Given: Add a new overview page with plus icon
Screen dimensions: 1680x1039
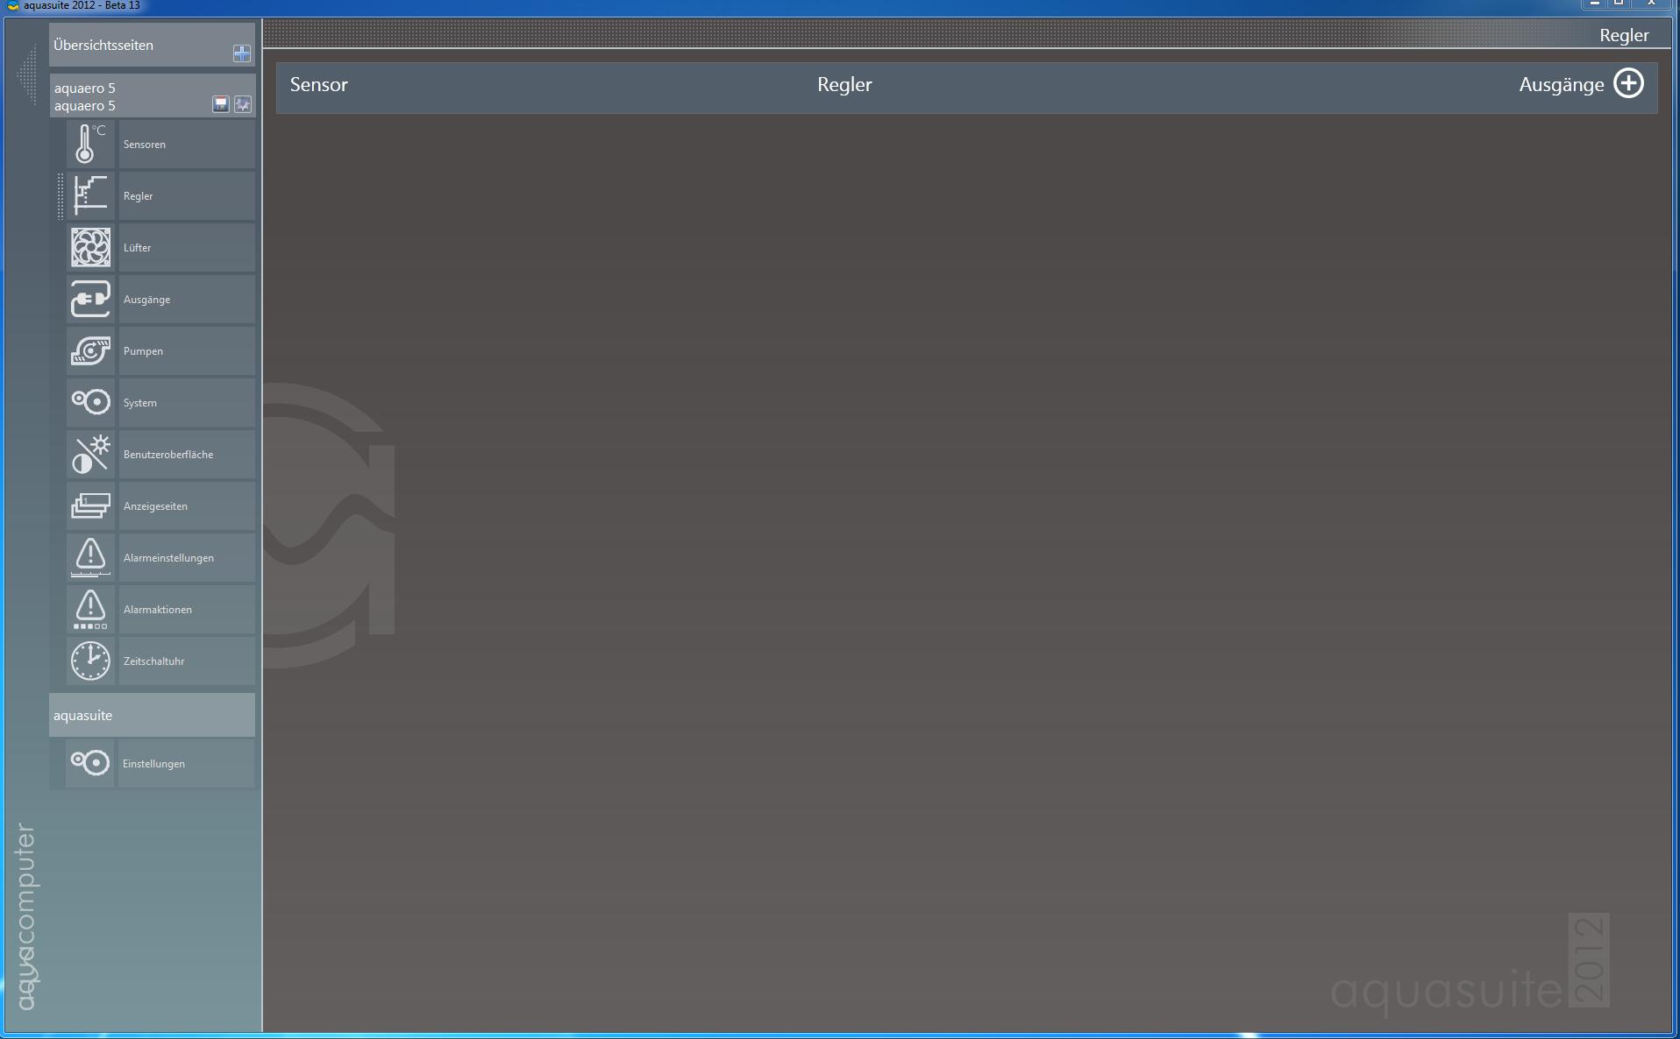Looking at the screenshot, I should 242,53.
